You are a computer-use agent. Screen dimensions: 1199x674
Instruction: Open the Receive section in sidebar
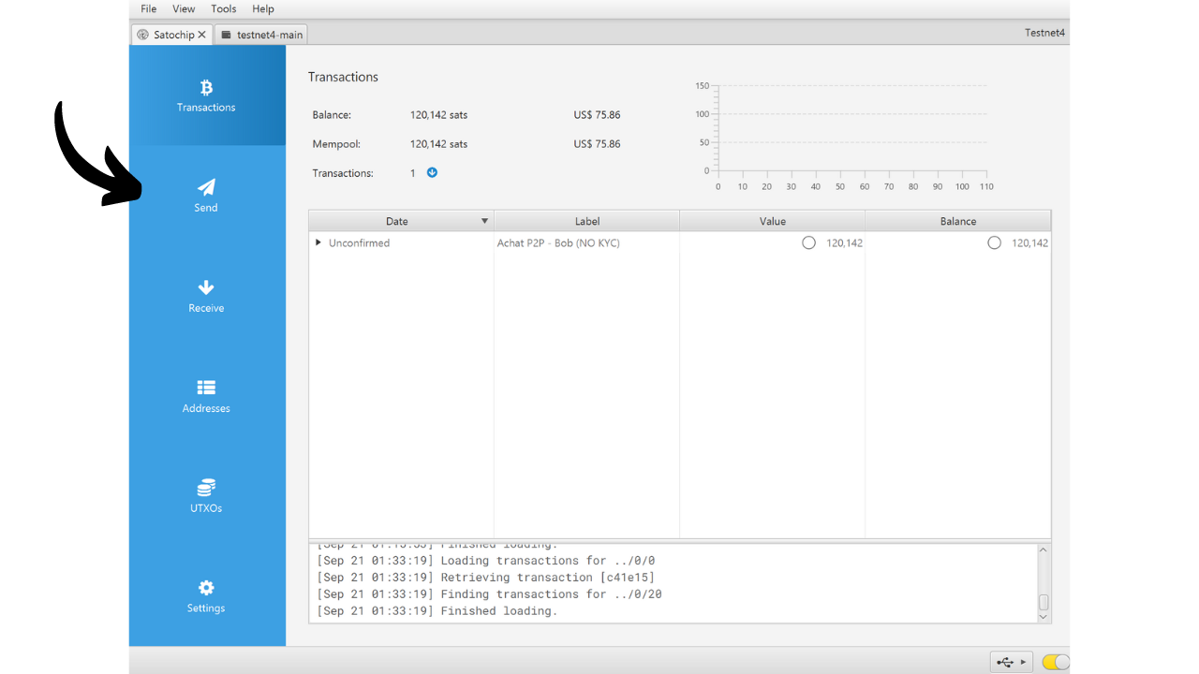[x=207, y=296]
